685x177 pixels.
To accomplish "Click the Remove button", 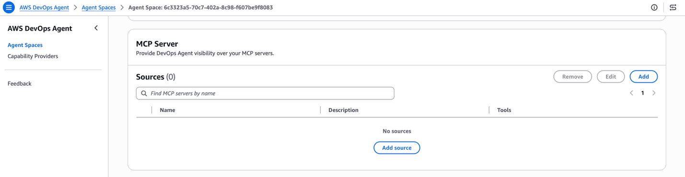I will [572, 77].
